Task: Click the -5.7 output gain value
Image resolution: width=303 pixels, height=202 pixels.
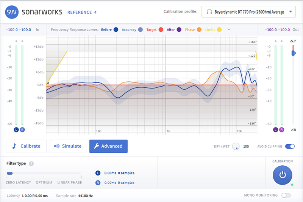Action: point(293,41)
